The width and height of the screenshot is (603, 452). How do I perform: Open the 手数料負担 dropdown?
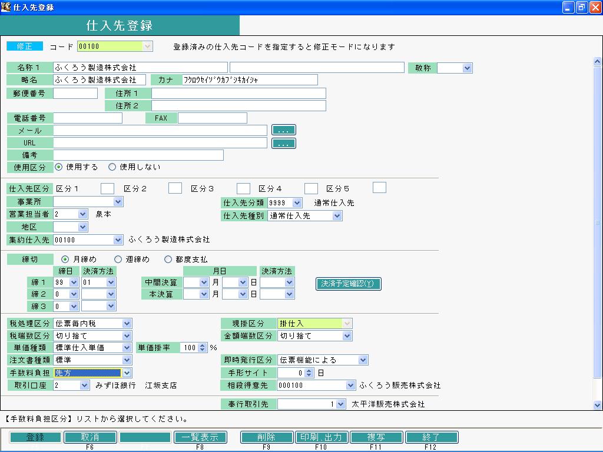pyautogui.click(x=127, y=373)
